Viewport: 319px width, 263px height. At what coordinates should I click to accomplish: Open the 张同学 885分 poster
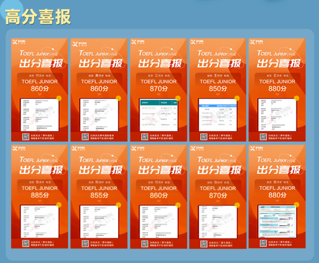[x=39, y=197]
